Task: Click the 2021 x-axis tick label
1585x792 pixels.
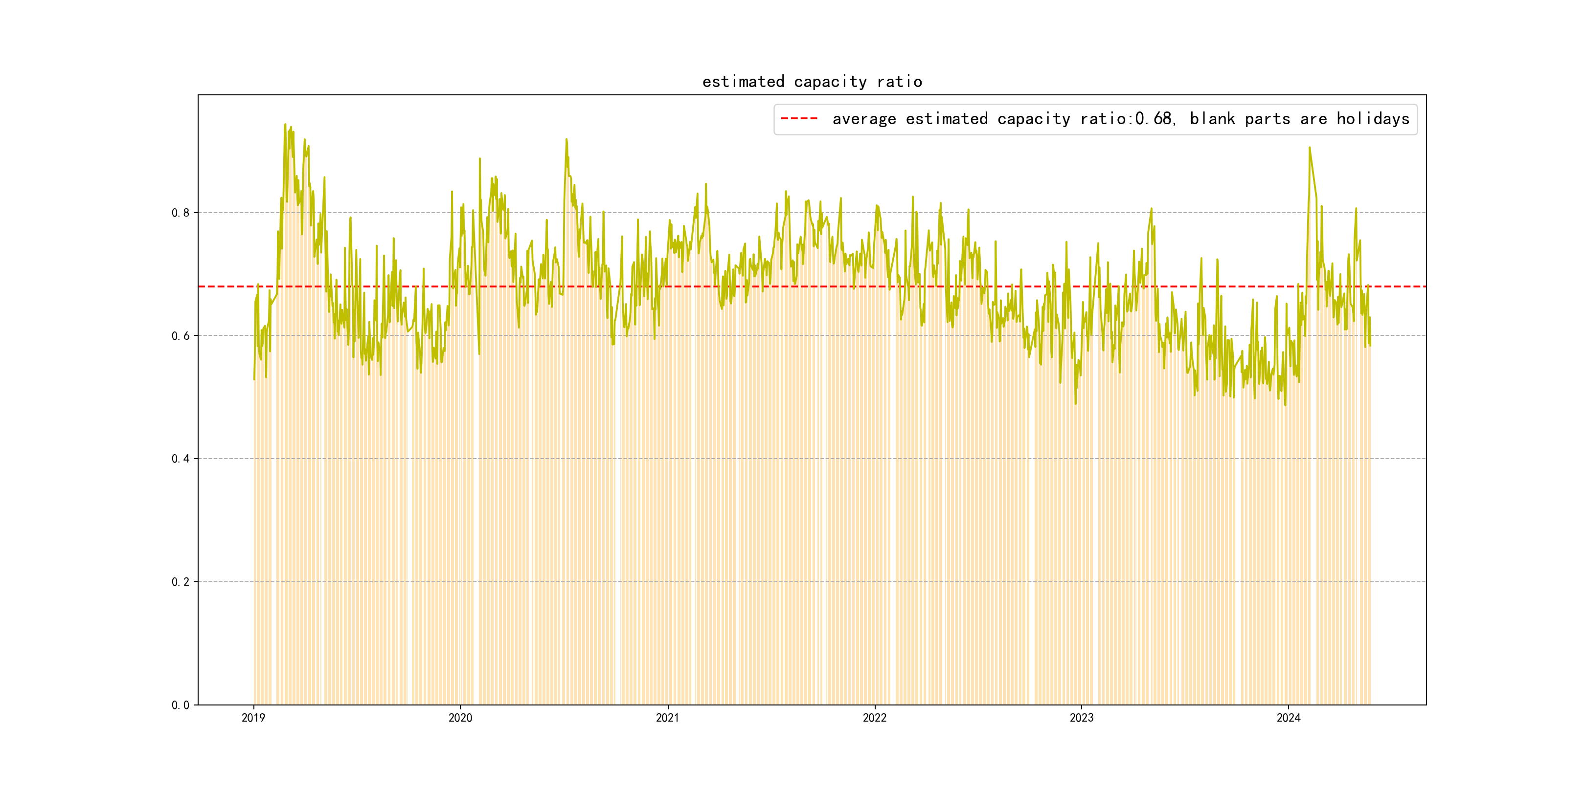Action: click(668, 718)
